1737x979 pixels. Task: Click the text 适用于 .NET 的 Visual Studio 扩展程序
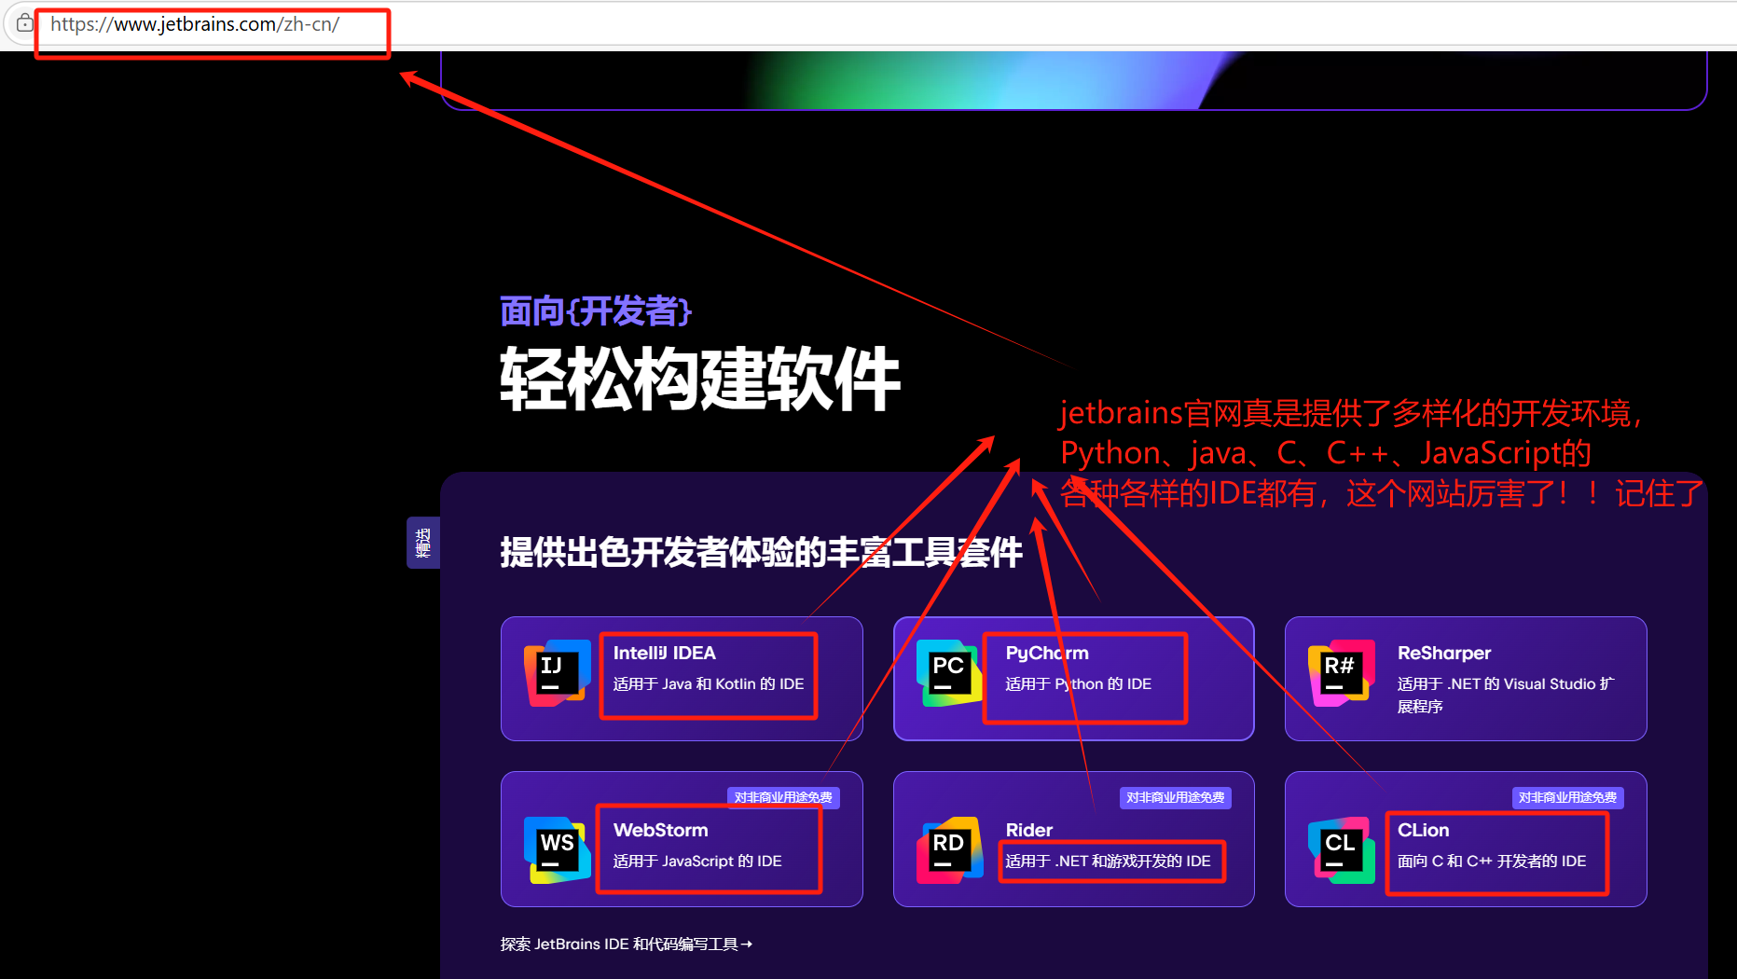1506,695
